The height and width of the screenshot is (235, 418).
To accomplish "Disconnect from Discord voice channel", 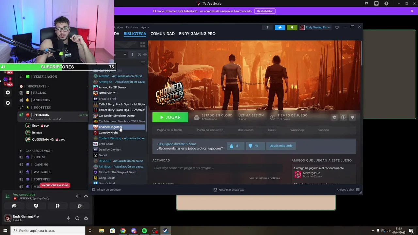I will click(86, 196).
